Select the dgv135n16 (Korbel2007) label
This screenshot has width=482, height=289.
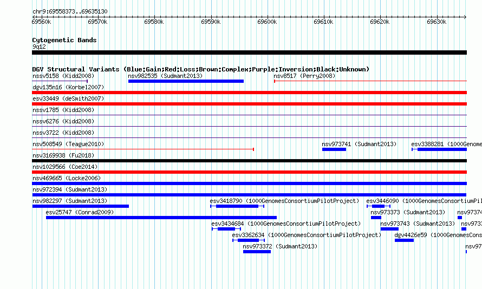click(x=68, y=87)
